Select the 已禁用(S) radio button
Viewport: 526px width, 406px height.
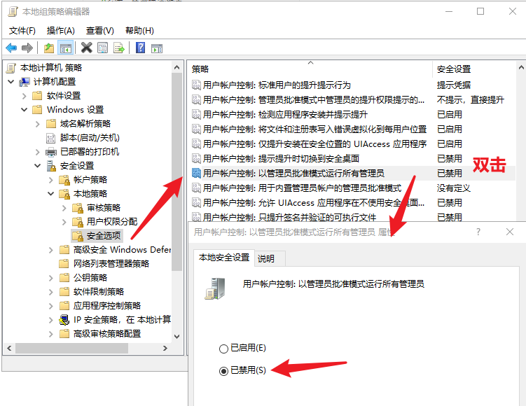pos(224,370)
